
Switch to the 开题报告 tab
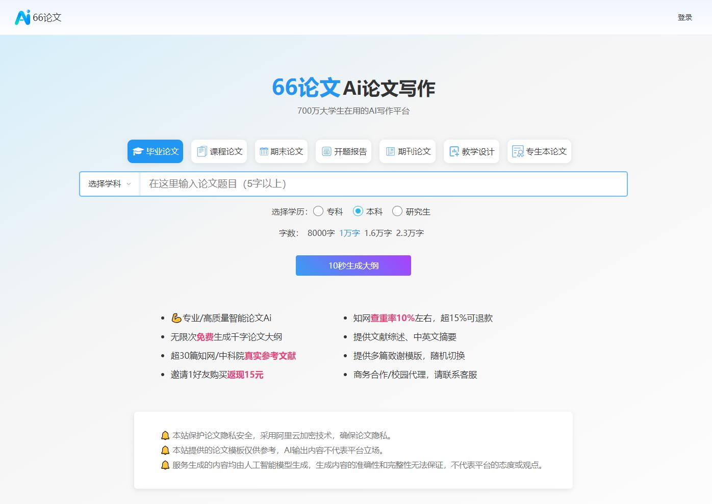coord(343,151)
